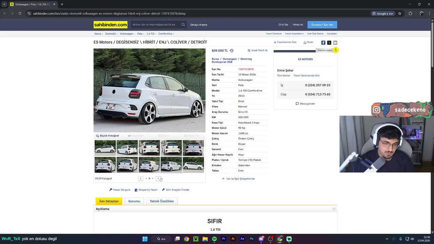Open Spotify from the taskbar
Viewport: 434px width, 244px height.
(214, 239)
